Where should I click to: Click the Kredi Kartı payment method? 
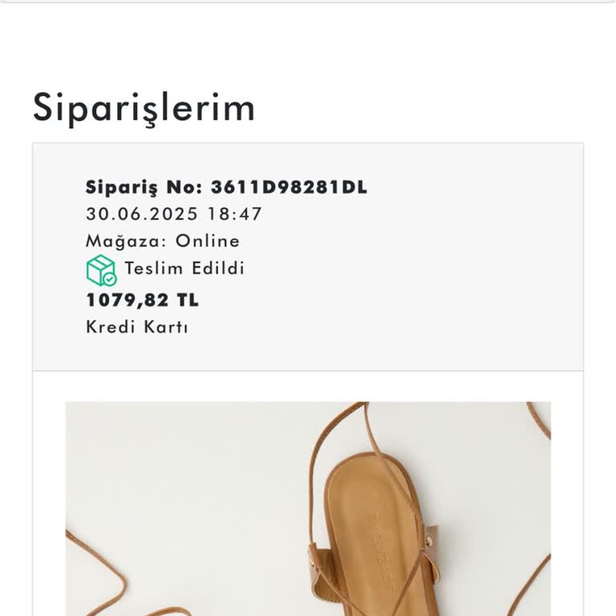pyautogui.click(x=136, y=327)
